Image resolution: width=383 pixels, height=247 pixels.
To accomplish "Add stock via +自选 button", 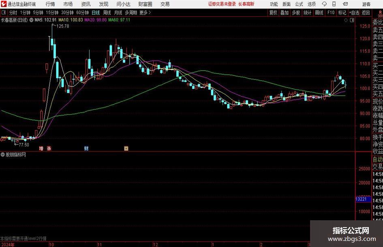I will 354,13.
